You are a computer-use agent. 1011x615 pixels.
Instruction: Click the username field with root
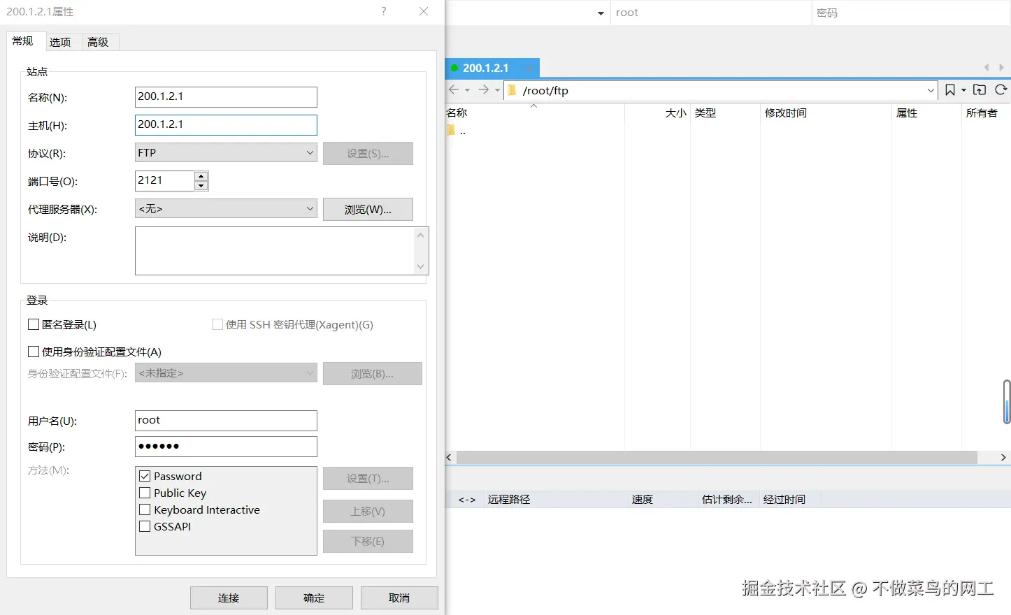(x=226, y=420)
